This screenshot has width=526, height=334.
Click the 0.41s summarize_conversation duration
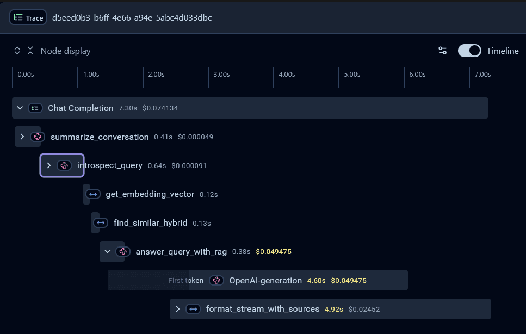163,137
